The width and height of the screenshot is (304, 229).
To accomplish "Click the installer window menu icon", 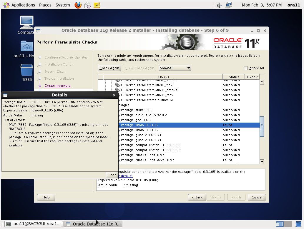I will pyautogui.click(x=38, y=30).
